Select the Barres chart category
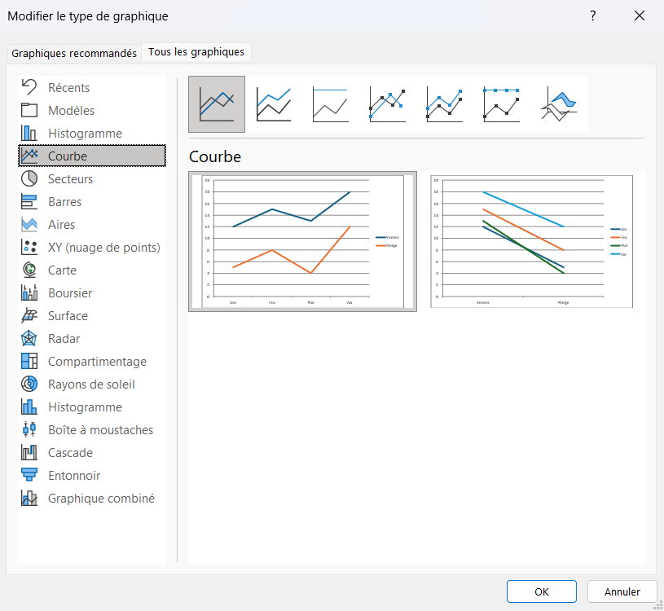Screen dimensions: 664x611 pyautogui.click(x=92, y=201)
